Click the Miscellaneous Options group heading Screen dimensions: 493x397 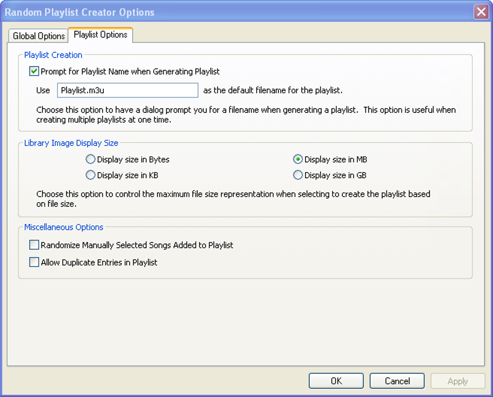[64, 227]
